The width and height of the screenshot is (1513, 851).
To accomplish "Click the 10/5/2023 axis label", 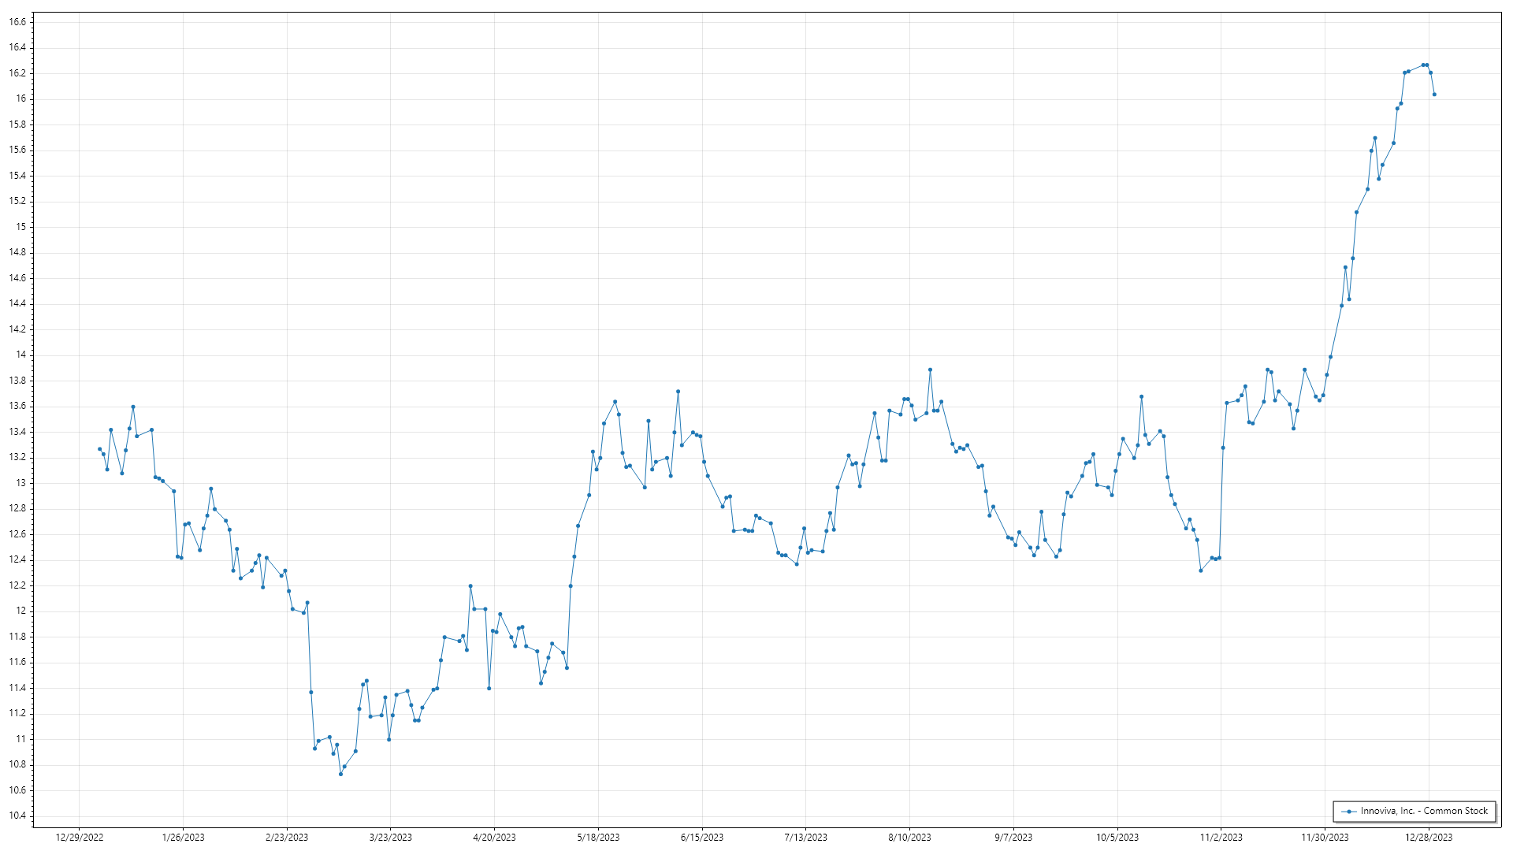I will (1117, 838).
